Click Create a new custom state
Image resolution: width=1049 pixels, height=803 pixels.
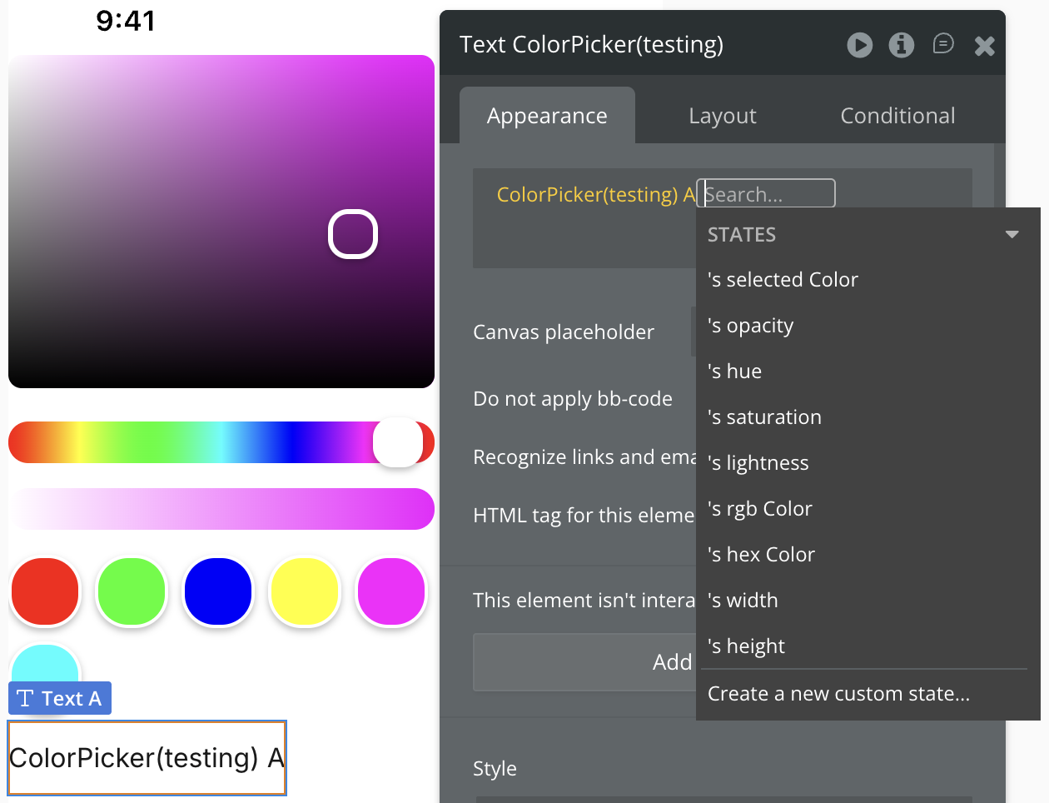coord(838,694)
